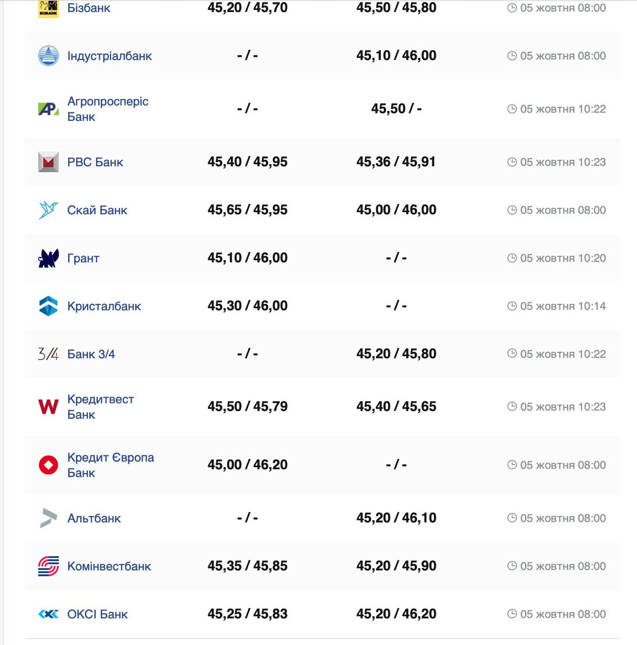
Task: Open the Кристалбанк link
Action: pos(104,306)
